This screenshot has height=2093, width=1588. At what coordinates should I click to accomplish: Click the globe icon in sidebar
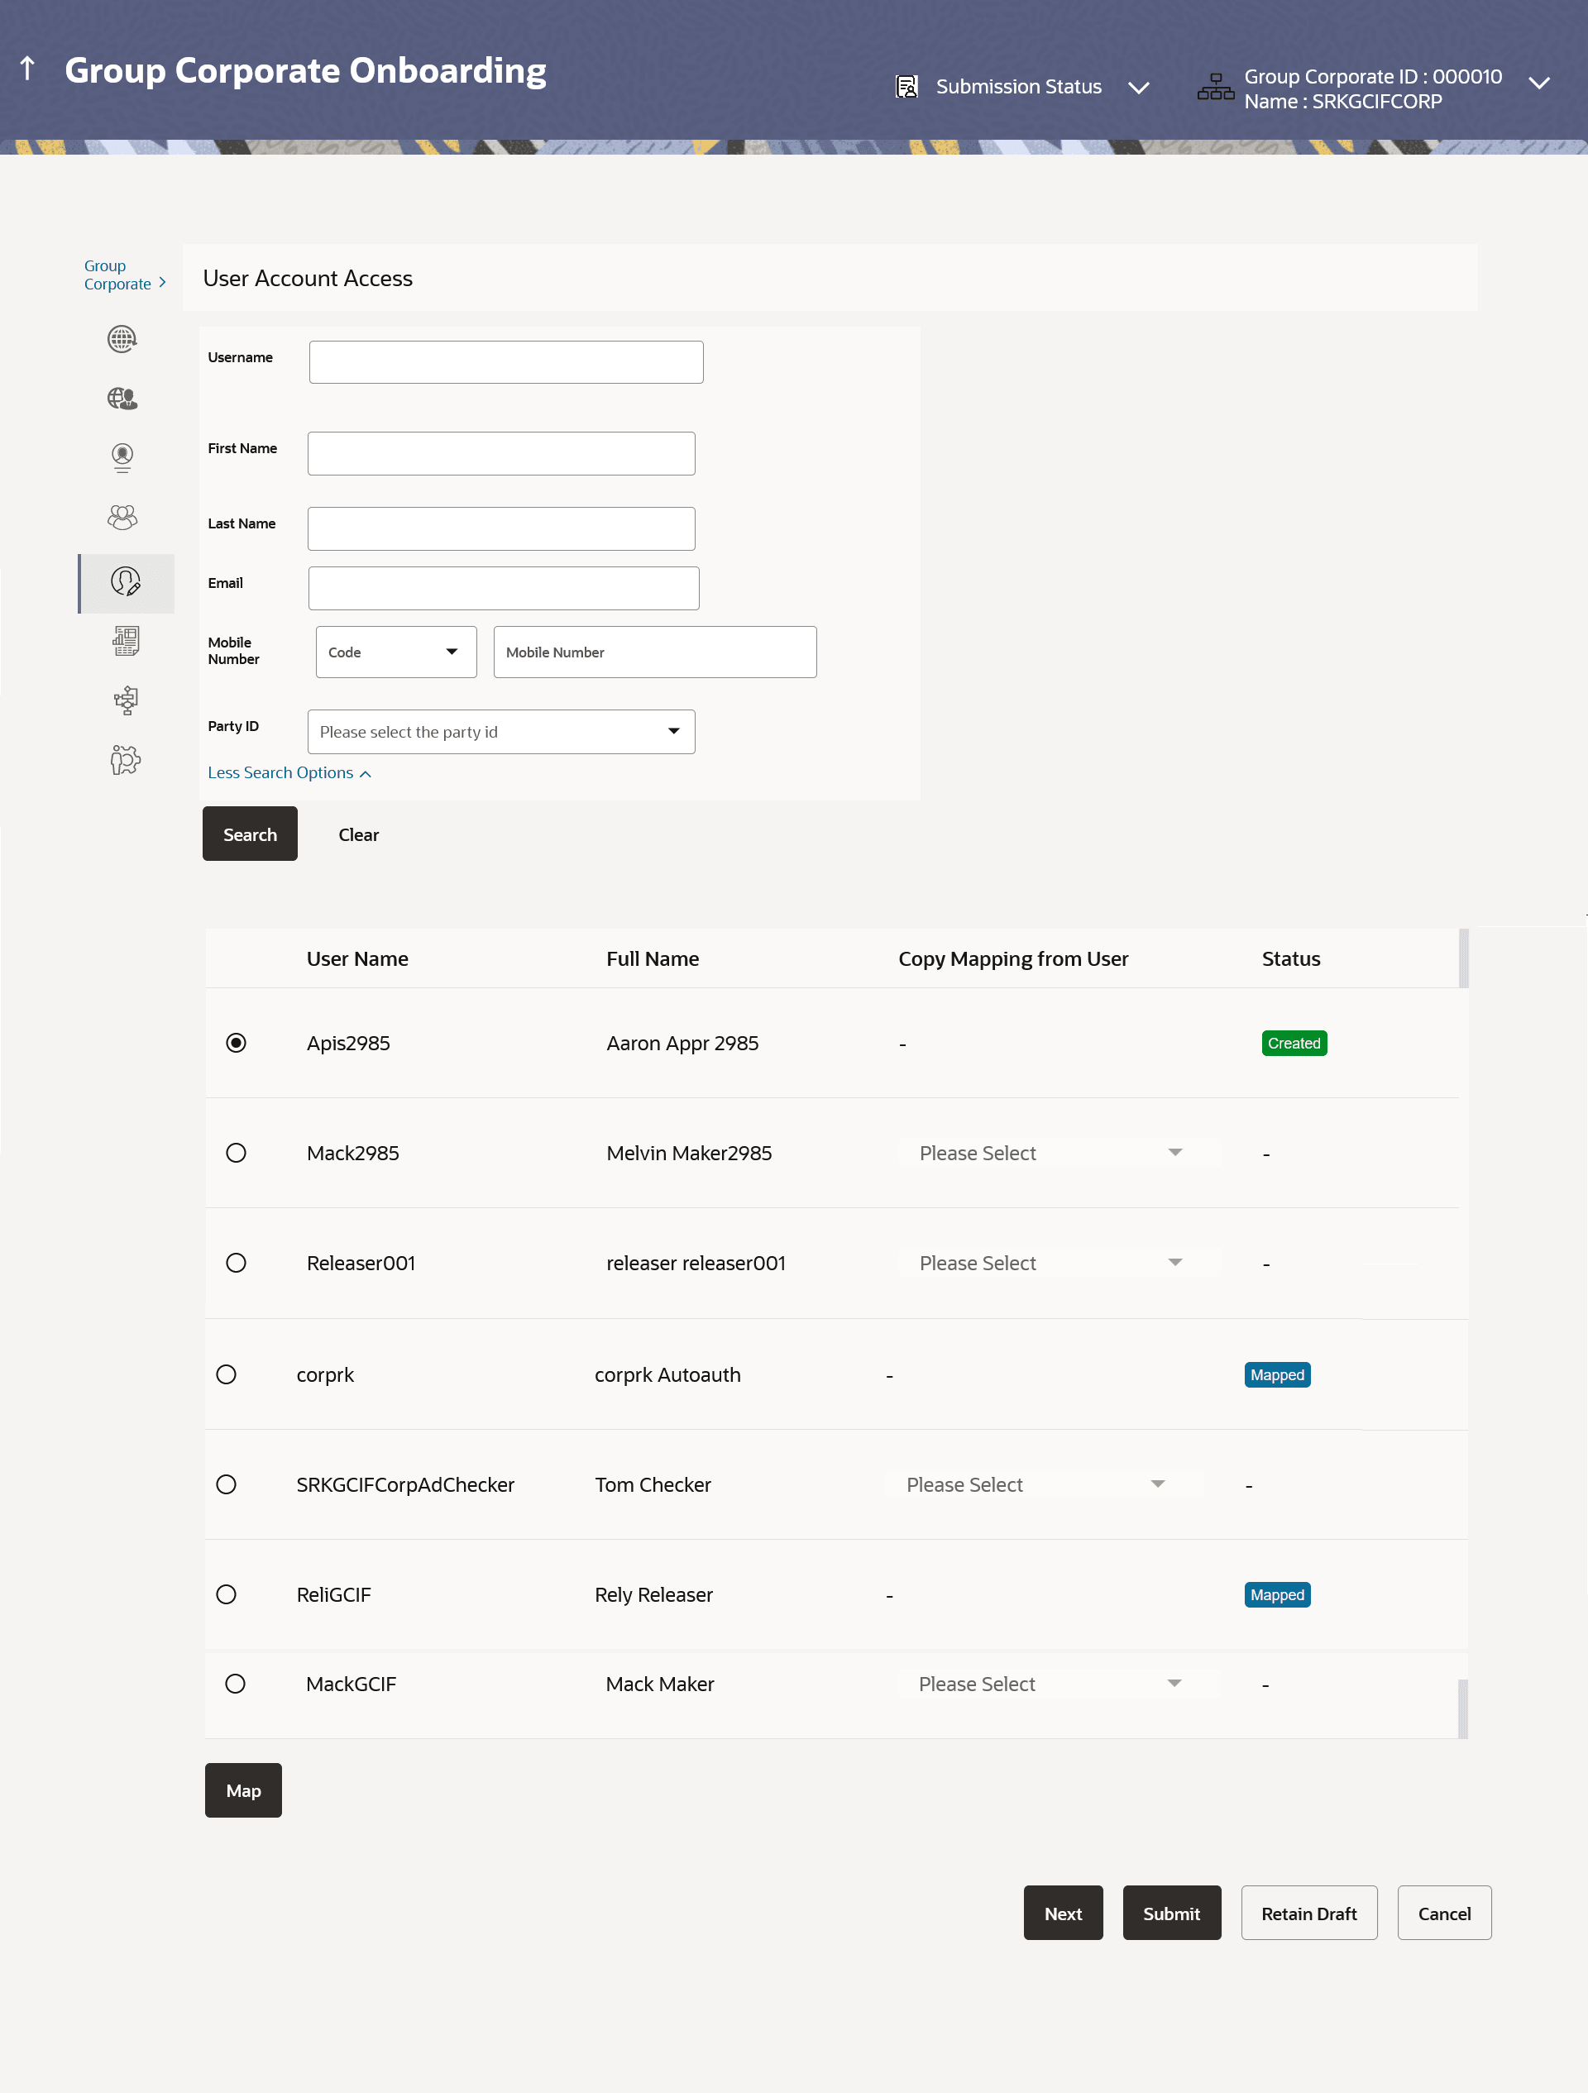point(122,339)
